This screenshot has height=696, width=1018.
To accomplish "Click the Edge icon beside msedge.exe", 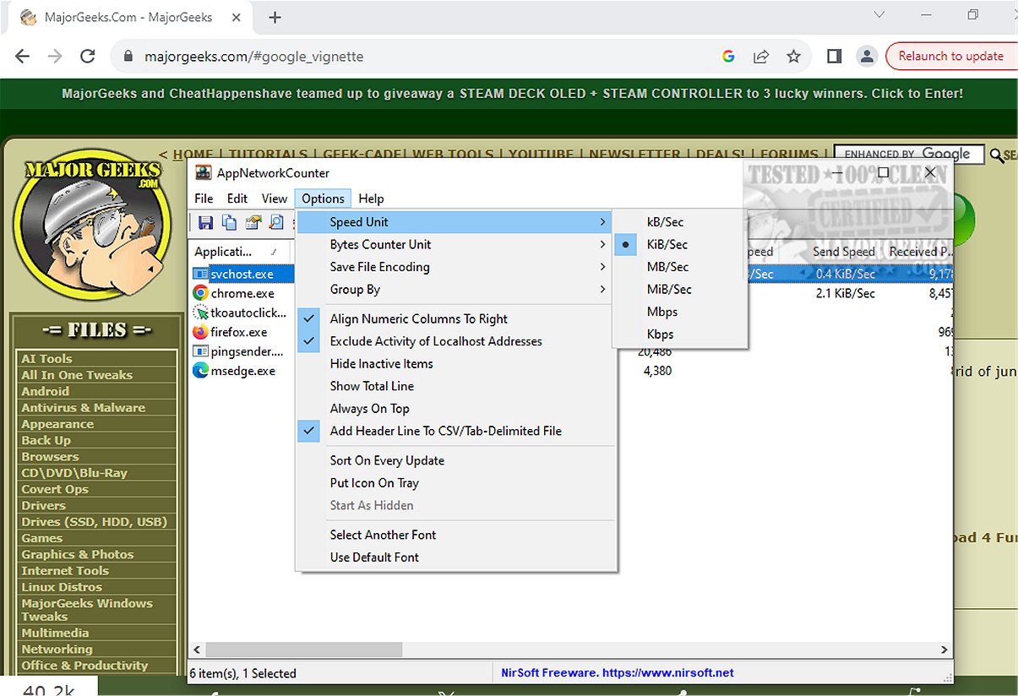I will [200, 370].
